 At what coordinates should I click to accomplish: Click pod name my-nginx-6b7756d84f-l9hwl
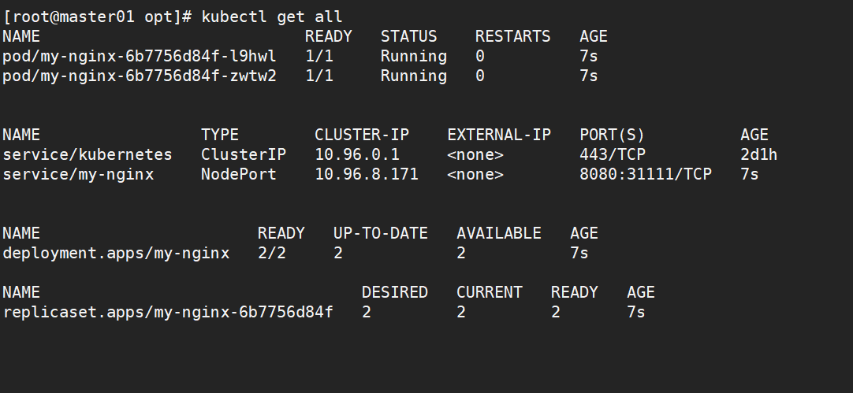click(140, 57)
